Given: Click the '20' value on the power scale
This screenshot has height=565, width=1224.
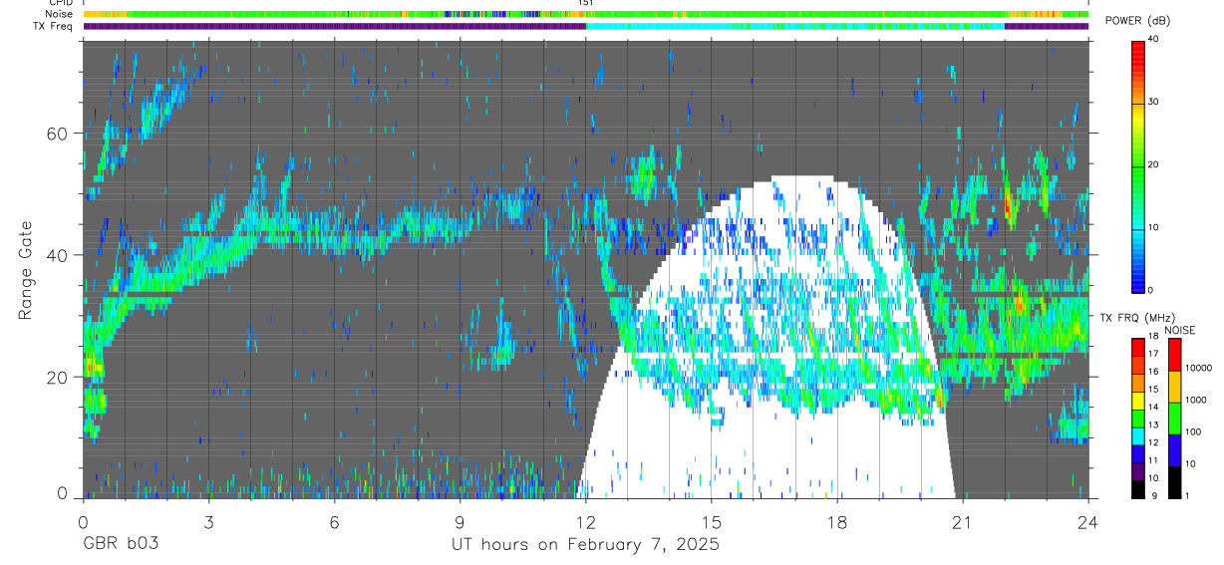Looking at the screenshot, I should (x=1154, y=165).
